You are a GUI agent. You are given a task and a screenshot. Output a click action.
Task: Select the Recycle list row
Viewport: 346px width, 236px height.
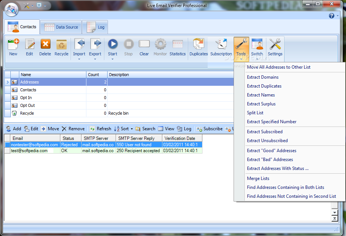[119, 113]
